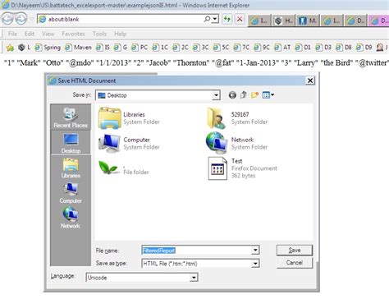The height and width of the screenshot is (299, 389).
Task: Select Recent Places in the sidebar
Action: coord(71,117)
